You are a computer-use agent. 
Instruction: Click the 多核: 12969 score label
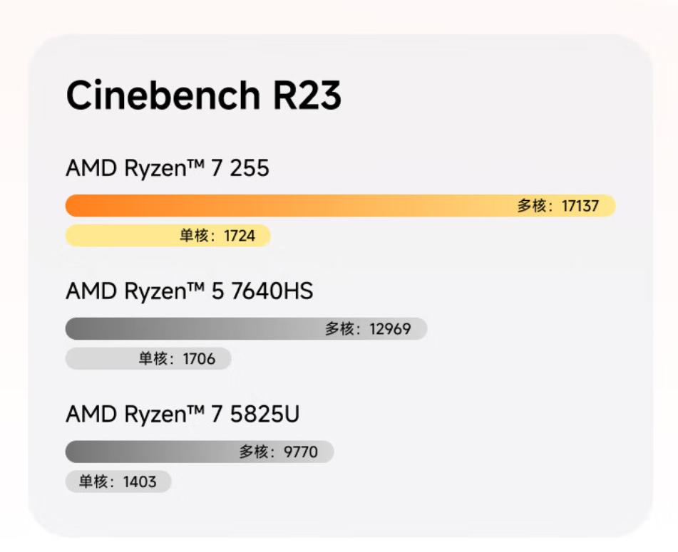coord(368,329)
